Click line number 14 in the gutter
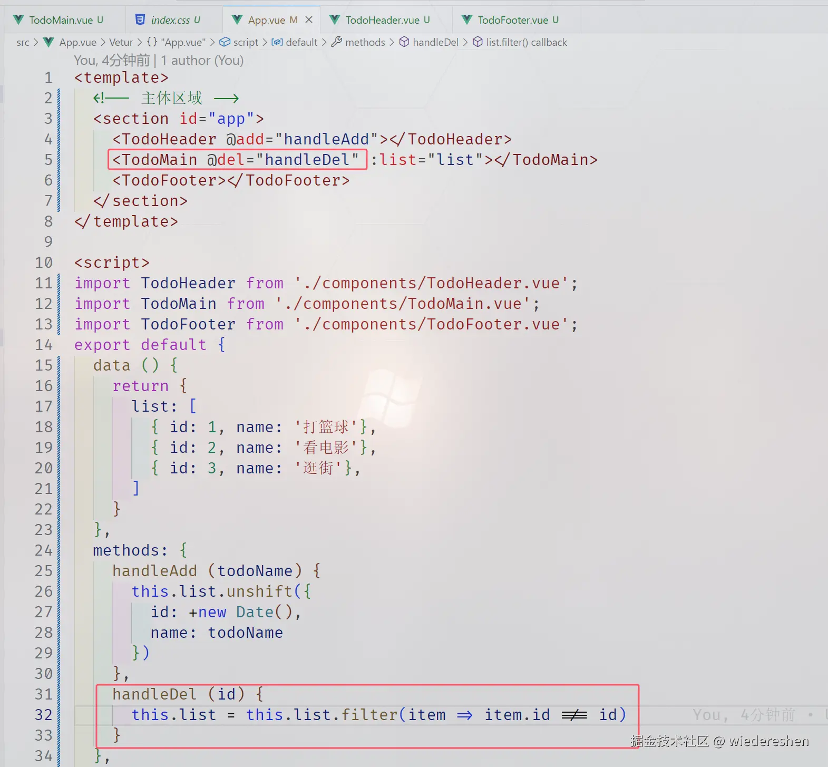The image size is (828, 767). [x=44, y=345]
